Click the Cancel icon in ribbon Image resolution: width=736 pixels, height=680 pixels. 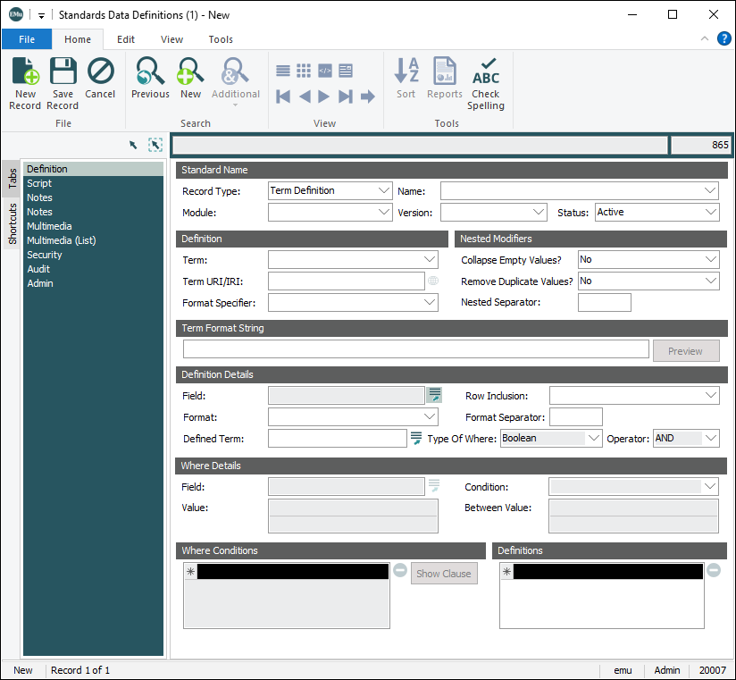click(100, 72)
